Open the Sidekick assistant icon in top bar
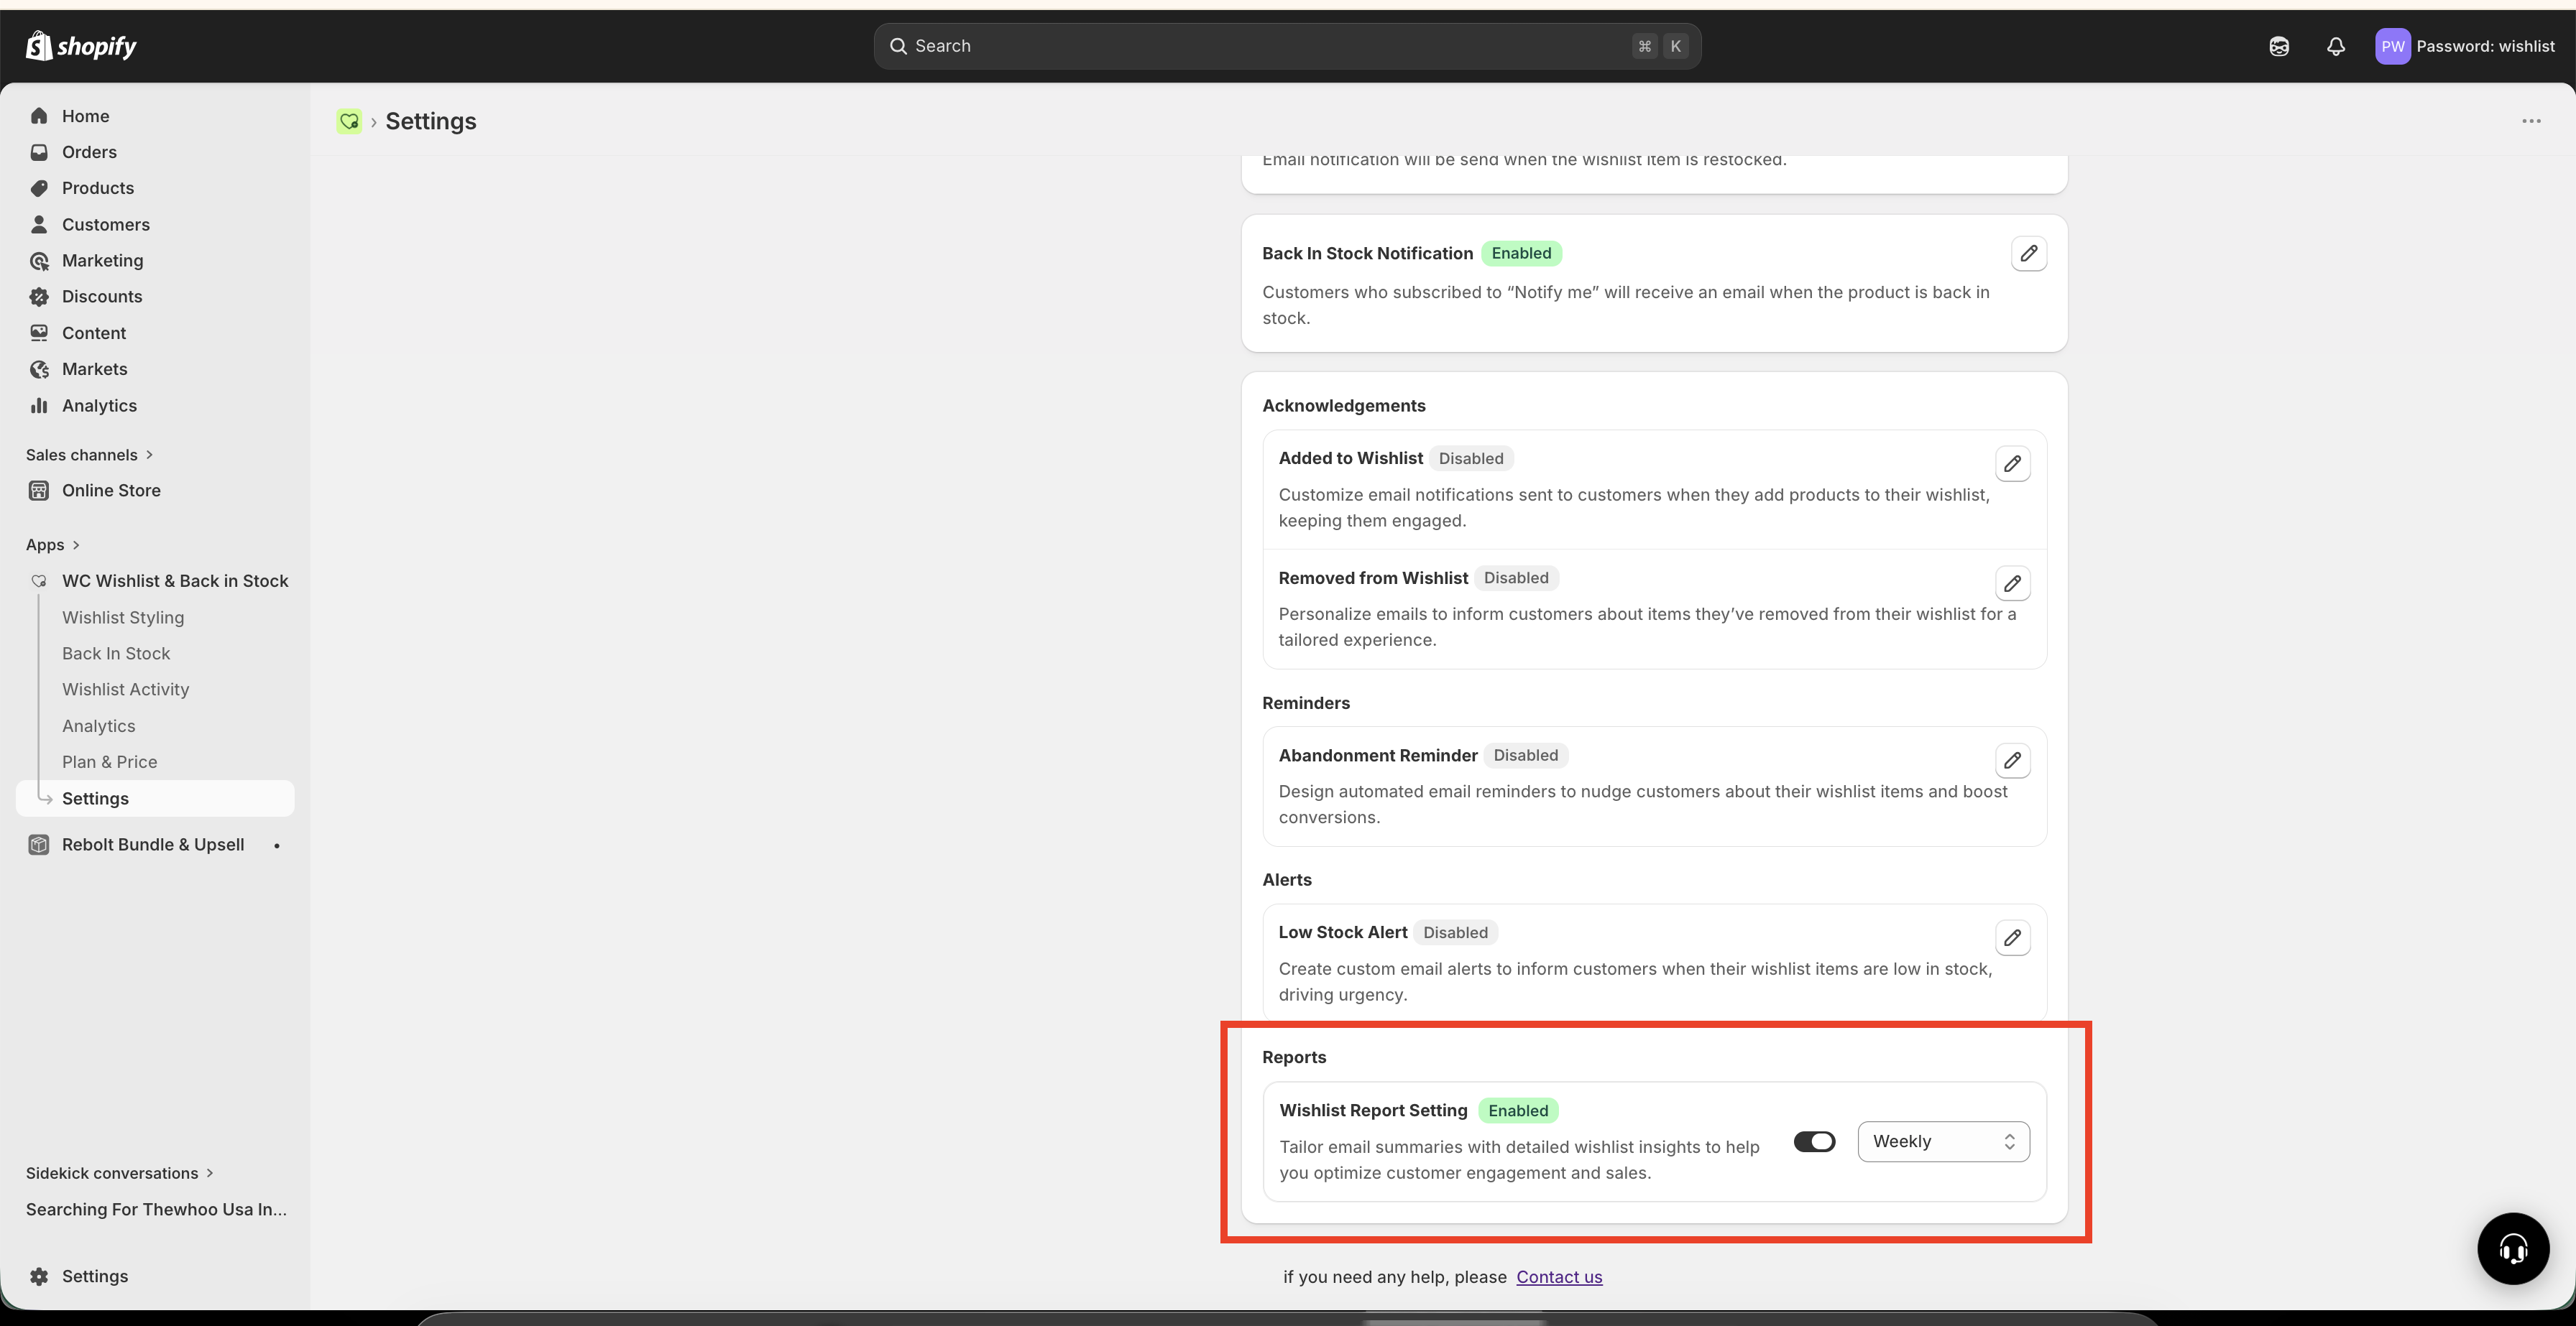2576x1326 pixels. tap(2279, 46)
